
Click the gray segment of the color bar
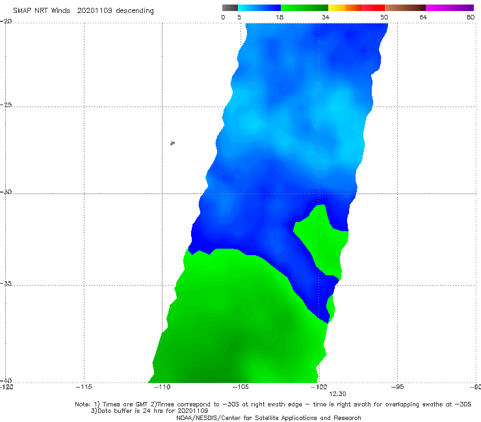coord(229,8)
